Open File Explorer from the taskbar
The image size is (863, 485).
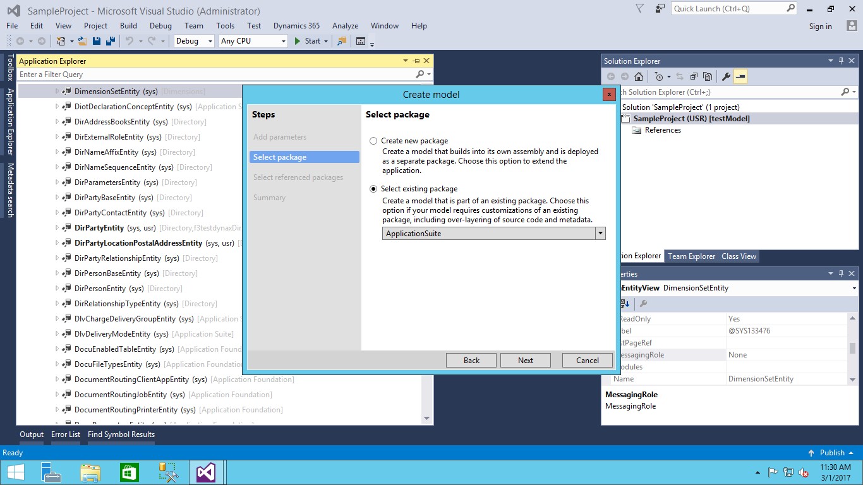click(90, 472)
